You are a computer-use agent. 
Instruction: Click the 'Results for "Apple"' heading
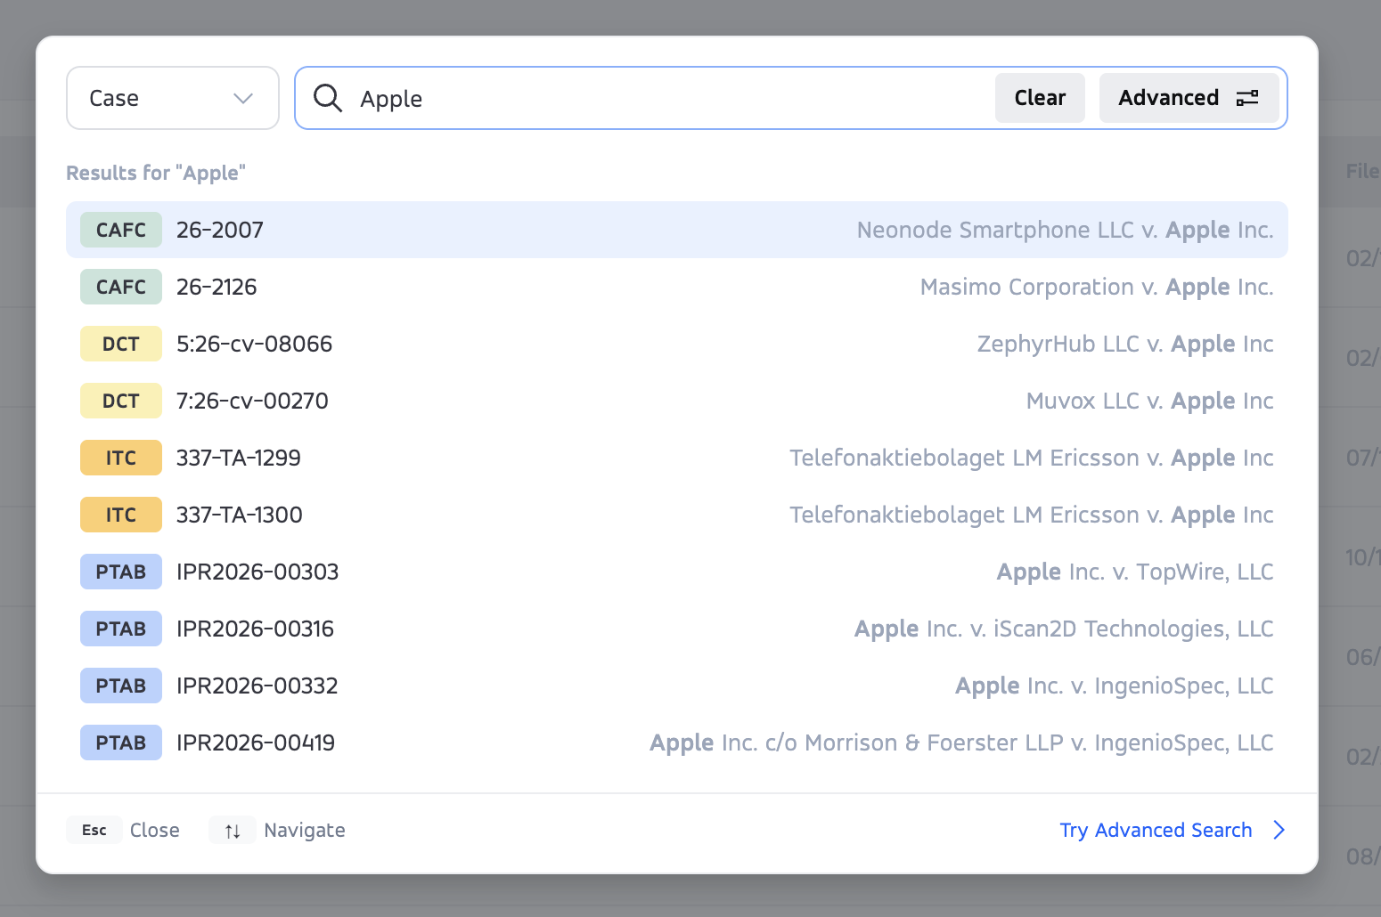pyautogui.click(x=156, y=173)
